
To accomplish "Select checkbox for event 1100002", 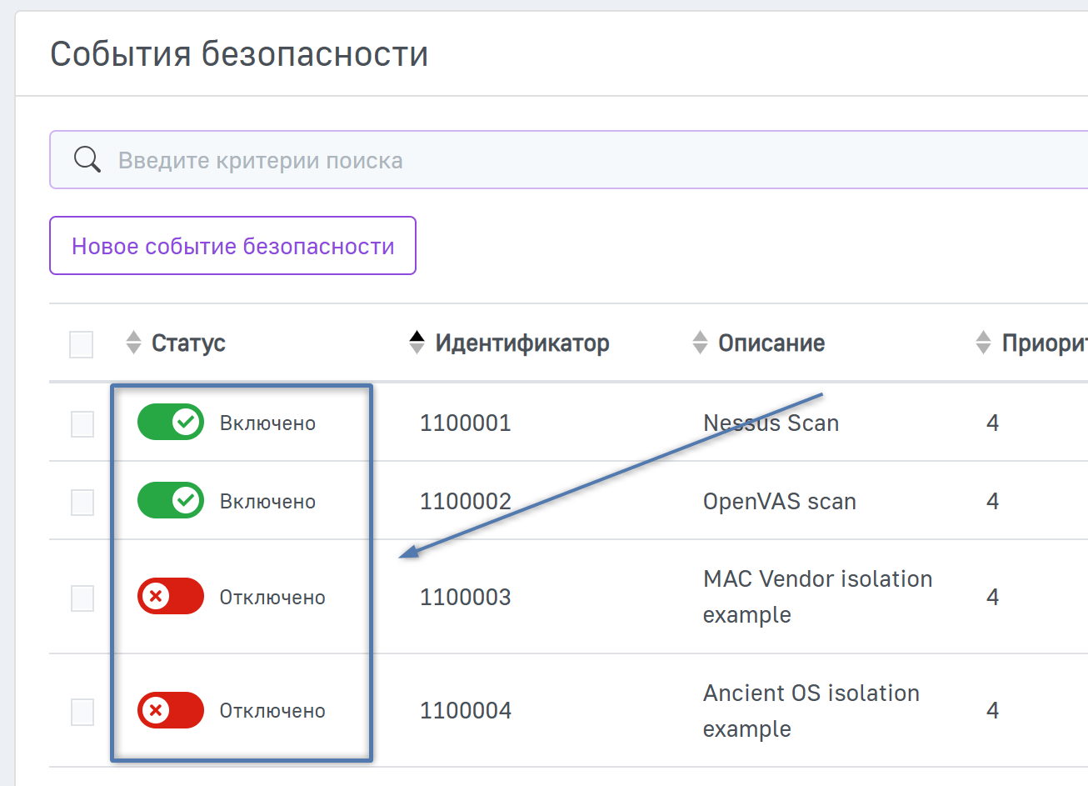I will (82, 503).
